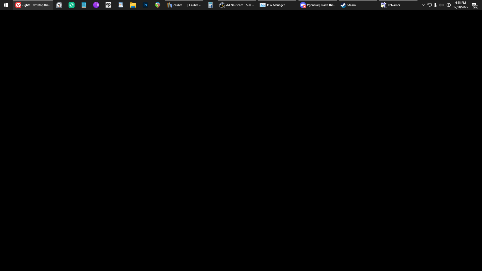Open the WordPad document icon

pyautogui.click(x=121, y=5)
